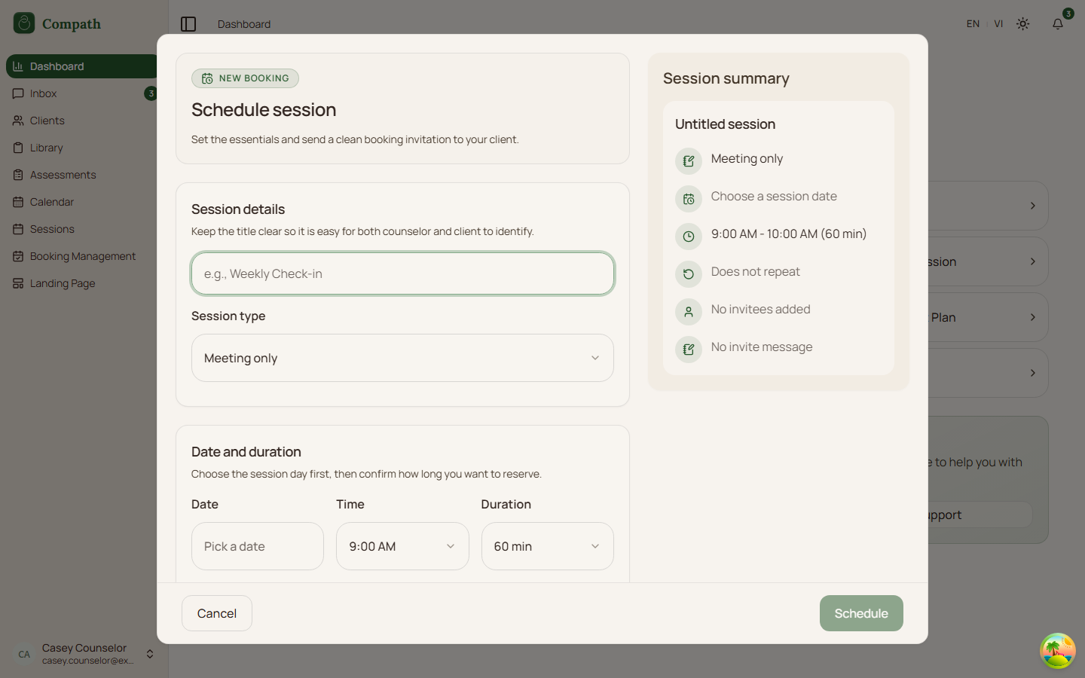Toggle light theme with the sun icon

[x=1022, y=23]
